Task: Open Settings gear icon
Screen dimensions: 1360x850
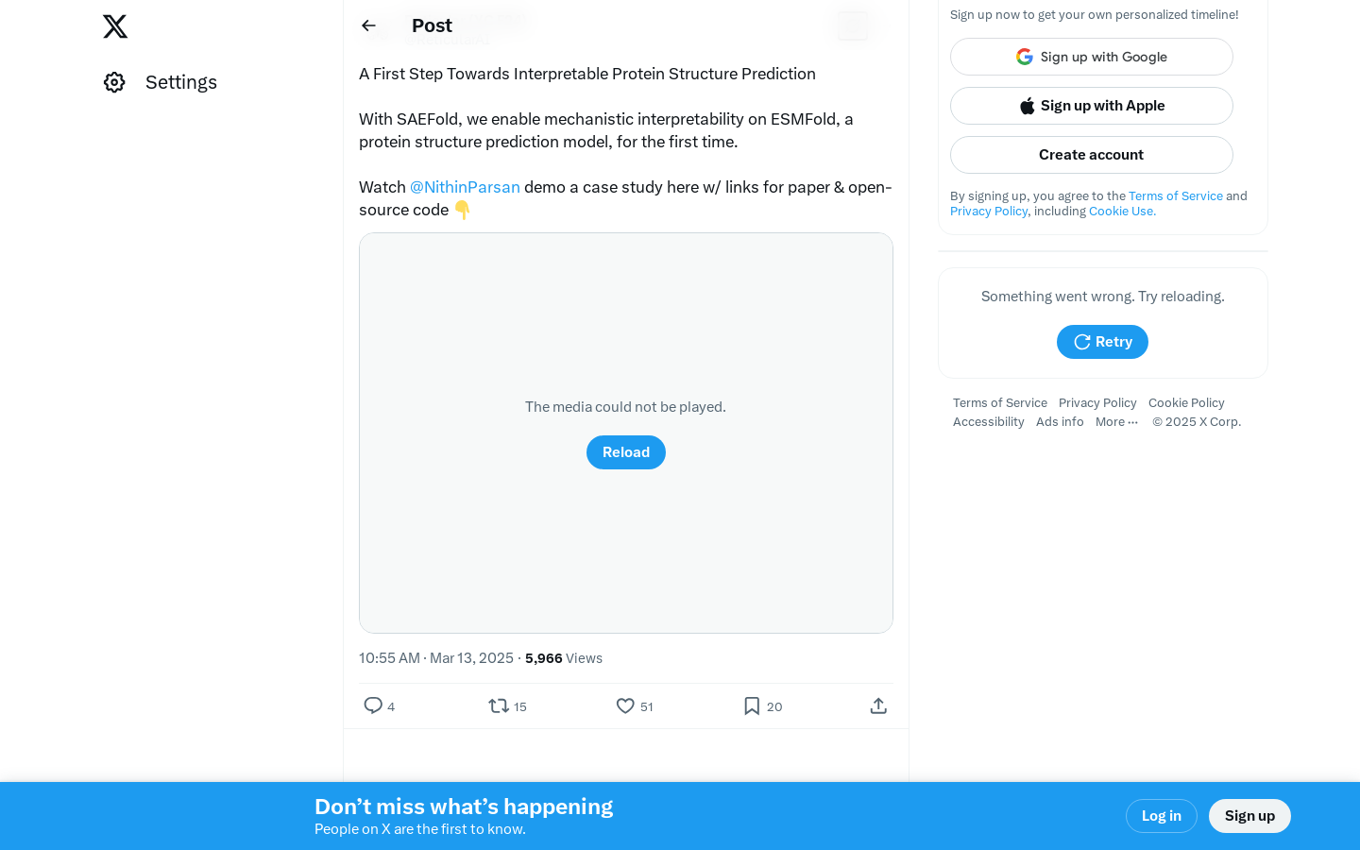Action: coord(114,82)
